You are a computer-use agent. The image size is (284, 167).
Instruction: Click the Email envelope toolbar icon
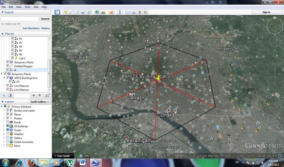[x=128, y=12]
